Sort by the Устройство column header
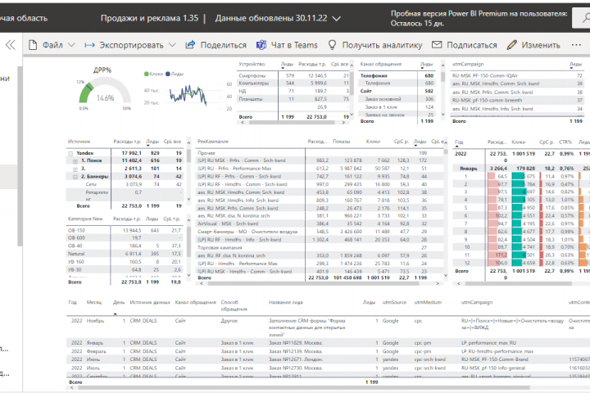This screenshot has width=590, height=393. point(252,65)
